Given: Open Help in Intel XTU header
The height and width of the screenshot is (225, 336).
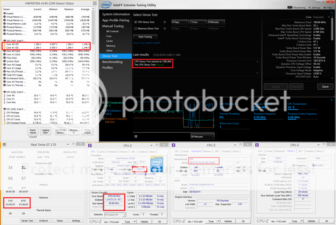Looking at the screenshot, I should click(328, 8).
